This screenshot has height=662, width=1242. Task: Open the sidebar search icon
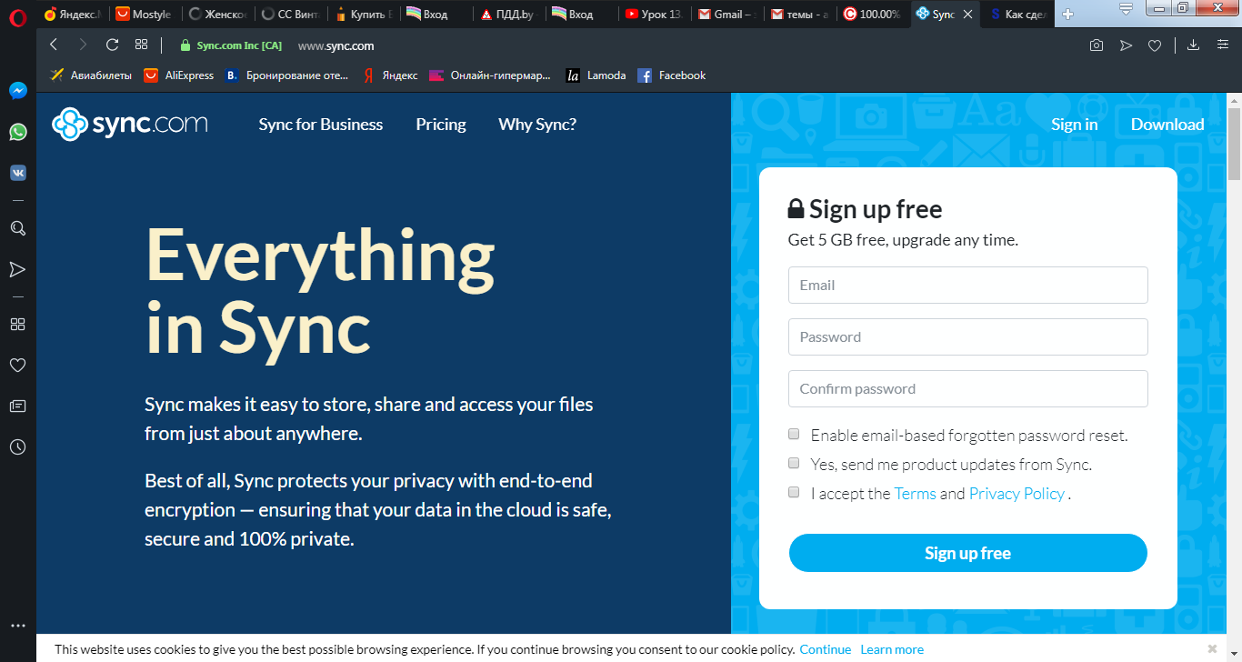(x=17, y=228)
